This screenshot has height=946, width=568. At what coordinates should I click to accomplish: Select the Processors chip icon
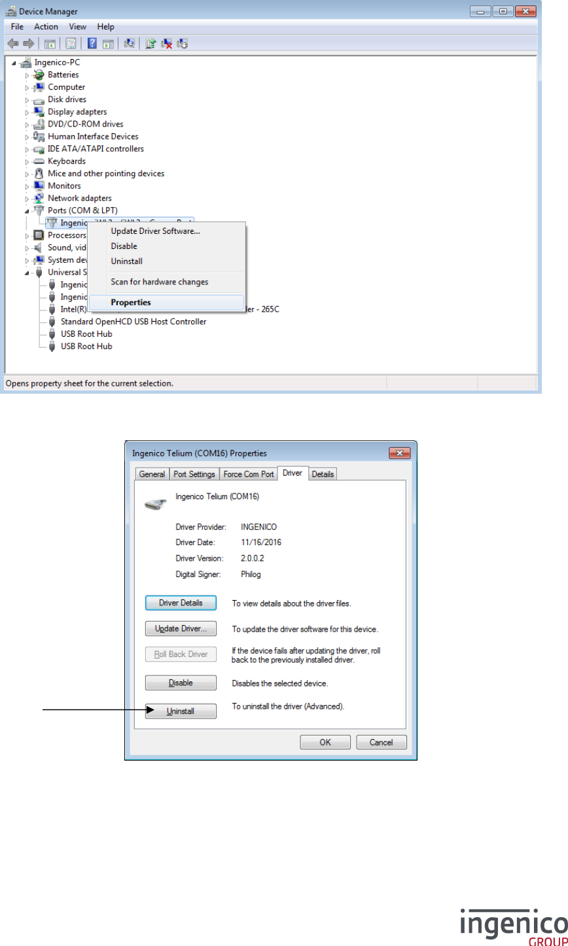(39, 235)
